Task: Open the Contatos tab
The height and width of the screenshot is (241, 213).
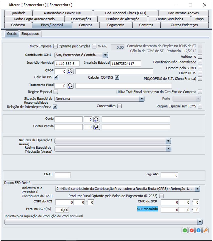Action: pos(146,25)
